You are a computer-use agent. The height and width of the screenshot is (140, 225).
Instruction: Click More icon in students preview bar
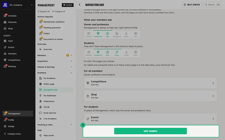click(136, 52)
